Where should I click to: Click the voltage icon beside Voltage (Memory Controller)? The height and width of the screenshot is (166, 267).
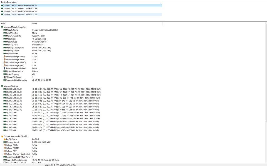point(5,154)
